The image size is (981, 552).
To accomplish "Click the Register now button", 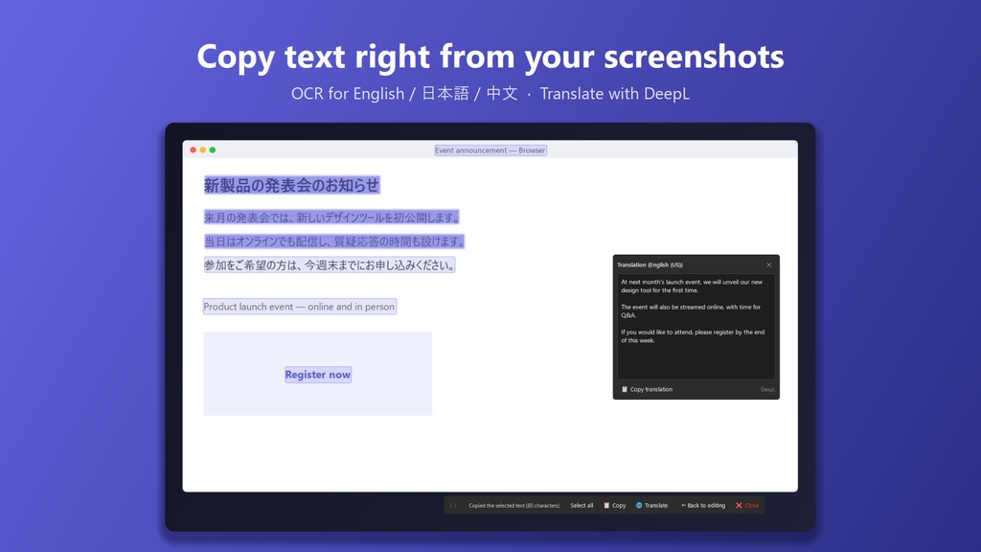I will pyautogui.click(x=318, y=375).
